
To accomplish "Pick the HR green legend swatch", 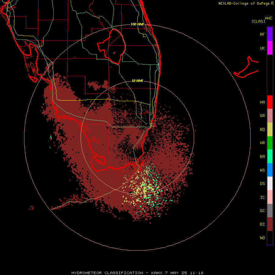I will point(270,143).
